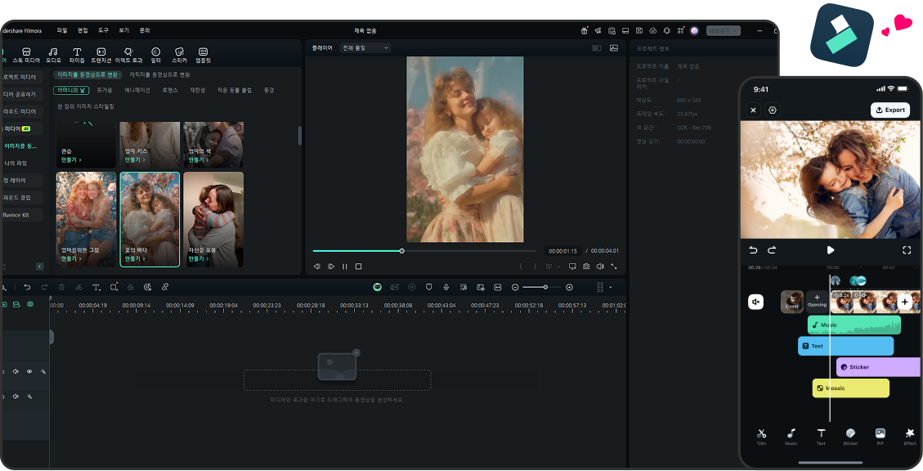Take a snapshot of the preview frame
This screenshot has height=471, width=923.
pos(586,267)
